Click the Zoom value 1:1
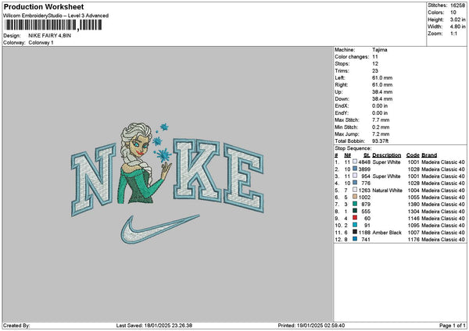The width and height of the screenshot is (469, 331). 453,34
